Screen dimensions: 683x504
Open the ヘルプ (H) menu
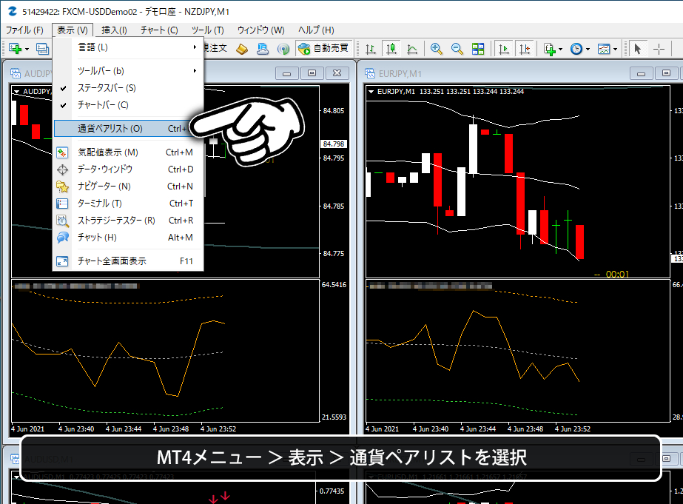click(316, 30)
